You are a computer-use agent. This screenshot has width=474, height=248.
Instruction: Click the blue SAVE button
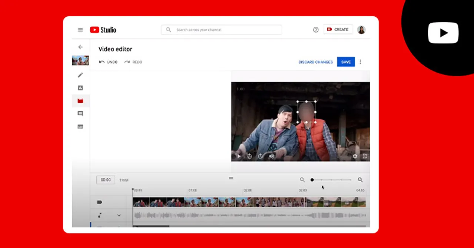346,62
